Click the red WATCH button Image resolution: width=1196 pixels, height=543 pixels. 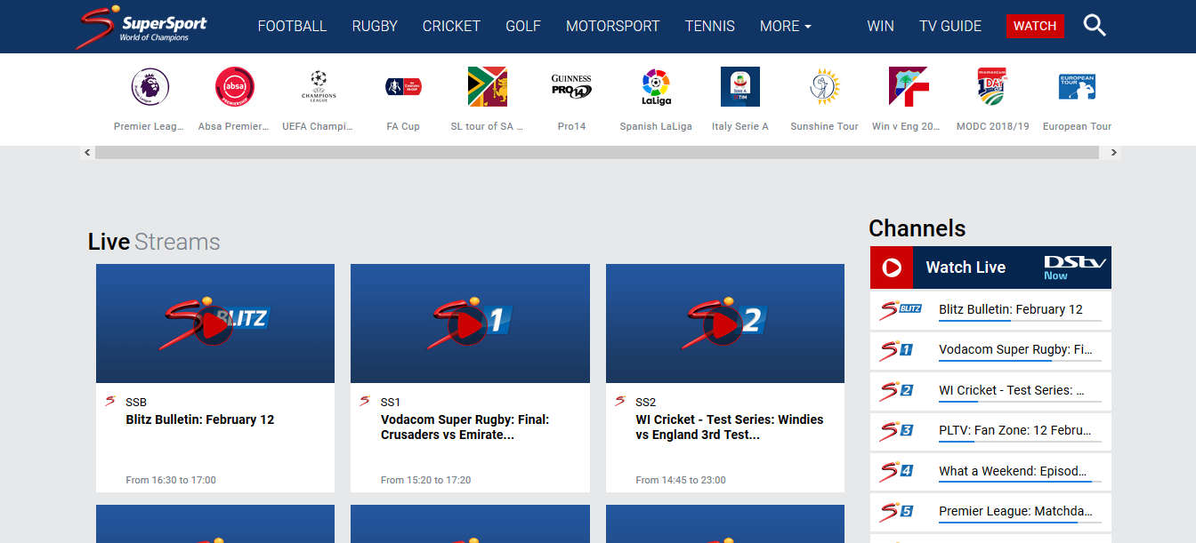tap(1035, 26)
